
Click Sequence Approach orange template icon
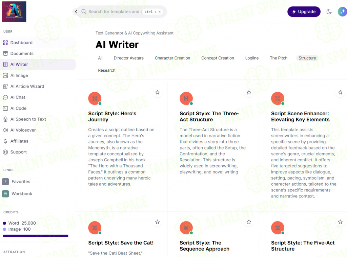186,228
